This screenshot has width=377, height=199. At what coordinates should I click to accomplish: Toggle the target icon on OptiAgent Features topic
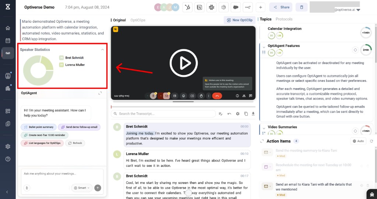(x=355, y=50)
